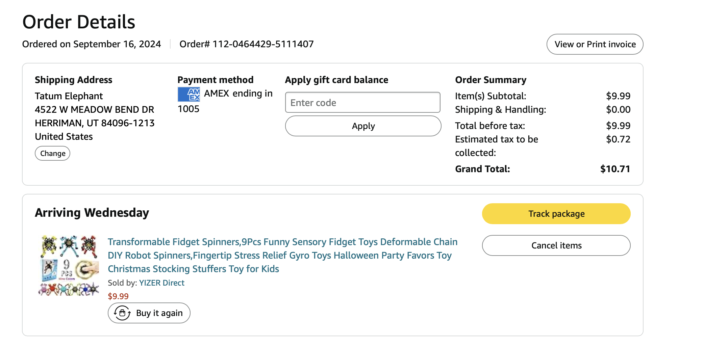Click the Estimated tax amount $0.72
This screenshot has width=704, height=343.
pos(618,139)
